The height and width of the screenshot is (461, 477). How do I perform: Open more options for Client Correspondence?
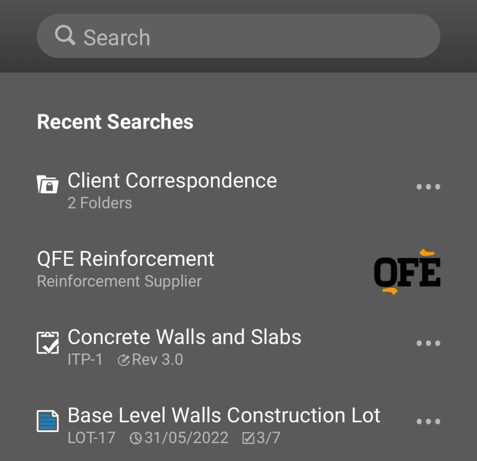[428, 187]
